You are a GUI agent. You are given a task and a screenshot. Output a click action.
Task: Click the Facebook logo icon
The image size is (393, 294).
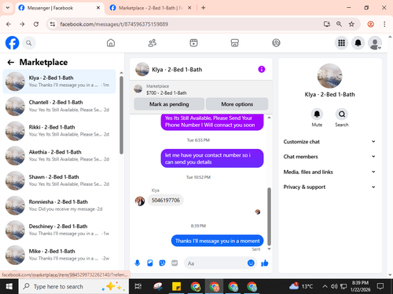tap(12, 42)
